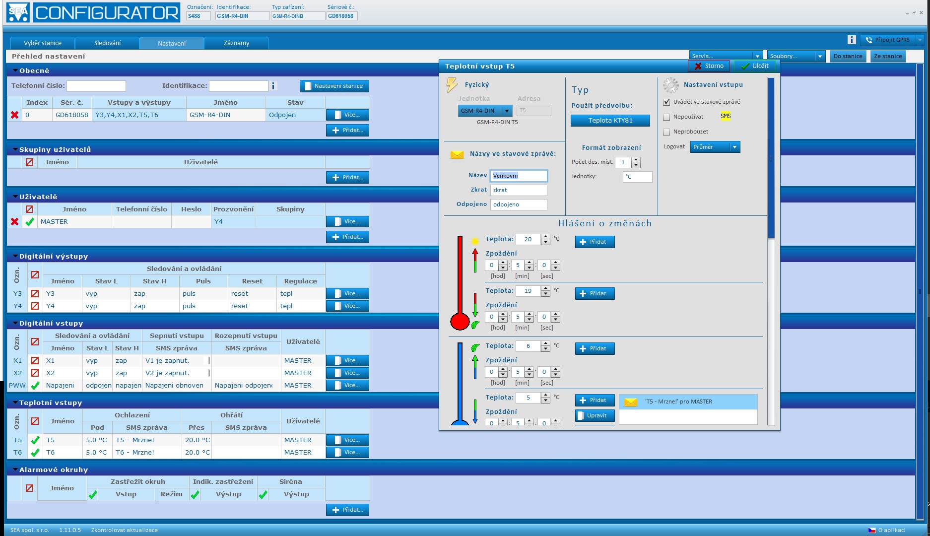Click the blue info icon beside Identifikace field
930x536 pixels.
tap(273, 86)
